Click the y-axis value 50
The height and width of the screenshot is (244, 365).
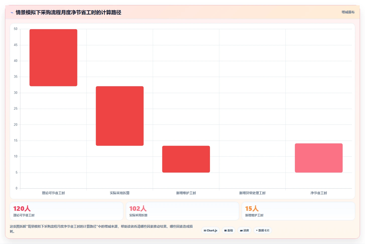click(16, 29)
